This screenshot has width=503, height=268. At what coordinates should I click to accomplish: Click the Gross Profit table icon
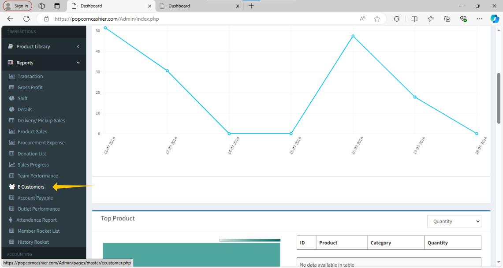pos(12,87)
